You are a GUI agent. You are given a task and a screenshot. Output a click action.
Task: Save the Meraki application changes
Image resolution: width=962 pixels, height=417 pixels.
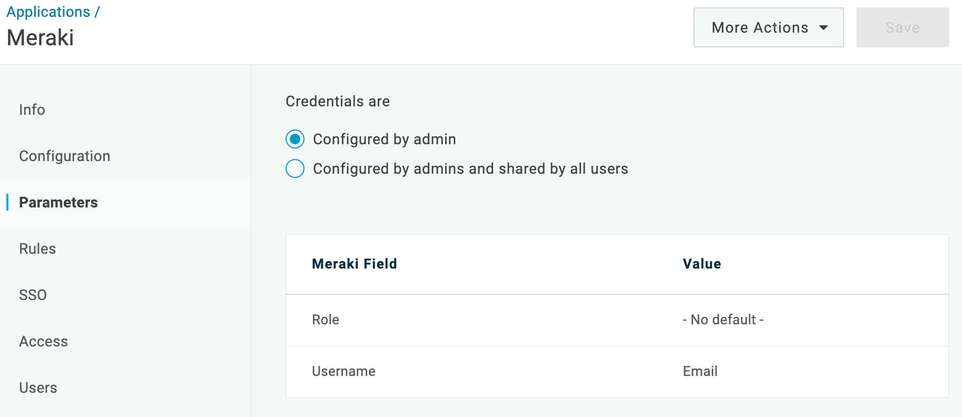902,27
